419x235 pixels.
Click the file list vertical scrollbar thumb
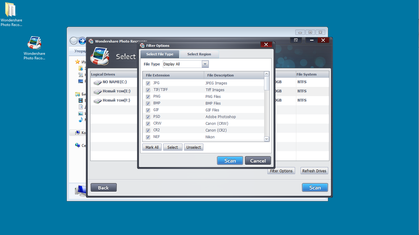[x=267, y=83]
